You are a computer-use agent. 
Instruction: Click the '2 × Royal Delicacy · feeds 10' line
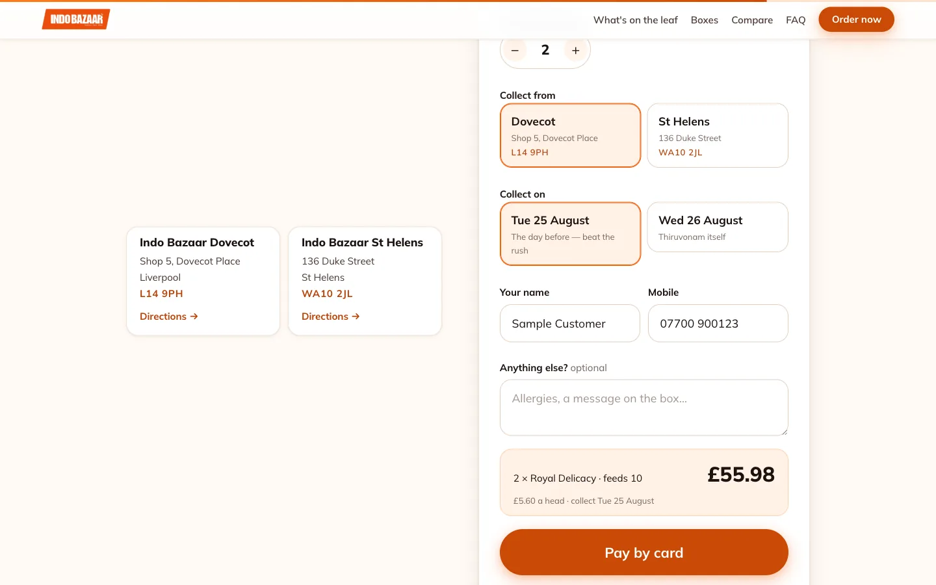pos(578,478)
